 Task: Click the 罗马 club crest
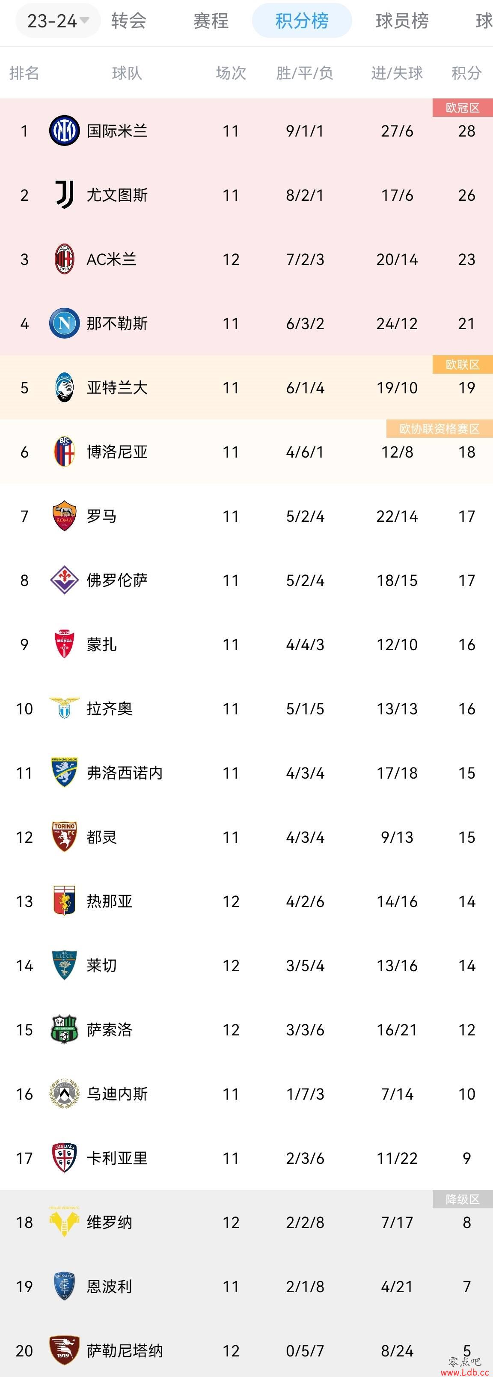point(65,516)
